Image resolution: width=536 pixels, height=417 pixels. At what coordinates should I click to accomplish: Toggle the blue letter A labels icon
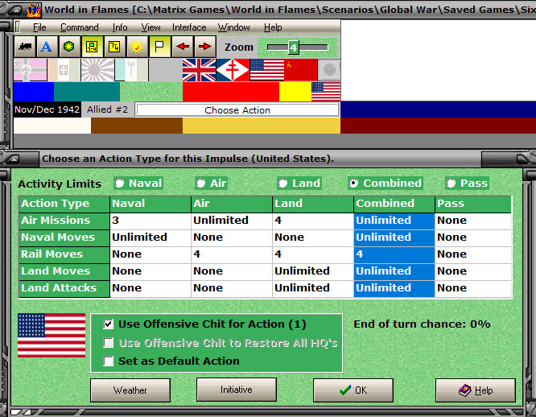click(47, 47)
